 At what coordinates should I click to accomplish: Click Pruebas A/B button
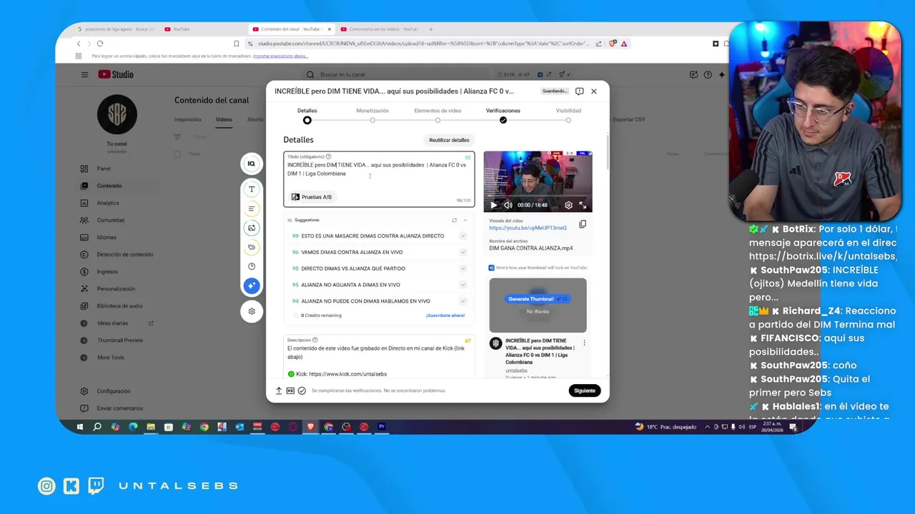pyautogui.click(x=311, y=197)
